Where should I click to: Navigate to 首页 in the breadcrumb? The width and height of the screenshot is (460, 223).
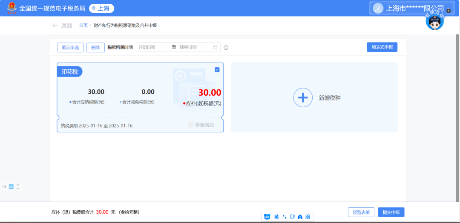[x=83, y=26]
